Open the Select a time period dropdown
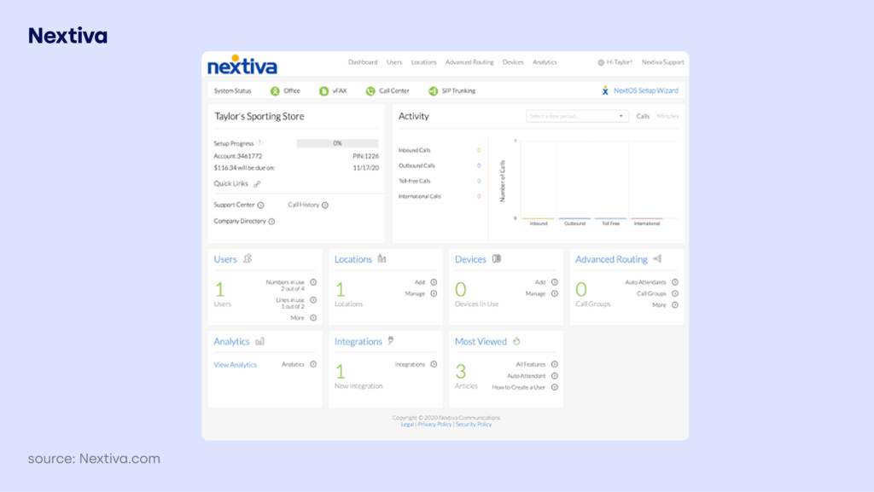The width and height of the screenshot is (874, 492). [578, 116]
